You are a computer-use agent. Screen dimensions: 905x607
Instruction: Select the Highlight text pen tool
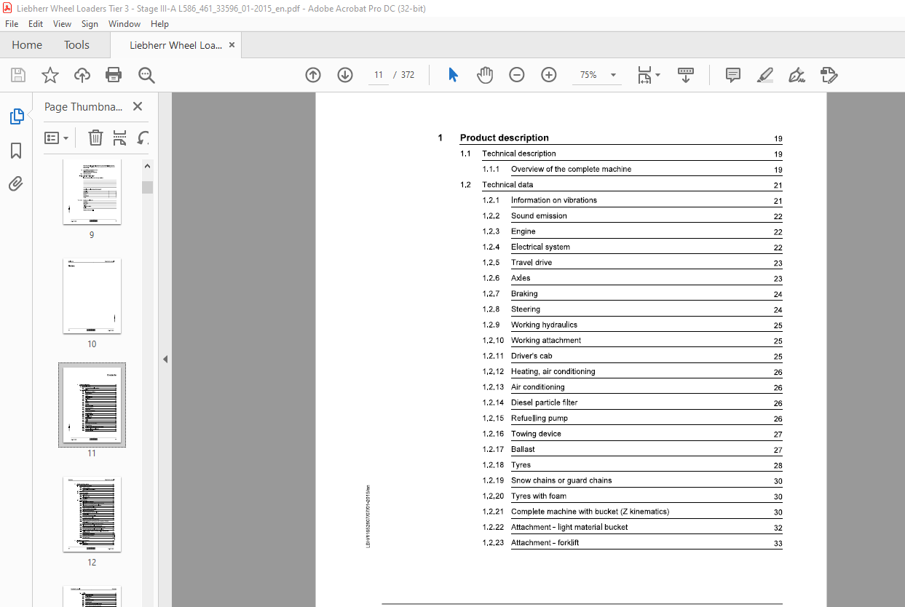pos(764,75)
